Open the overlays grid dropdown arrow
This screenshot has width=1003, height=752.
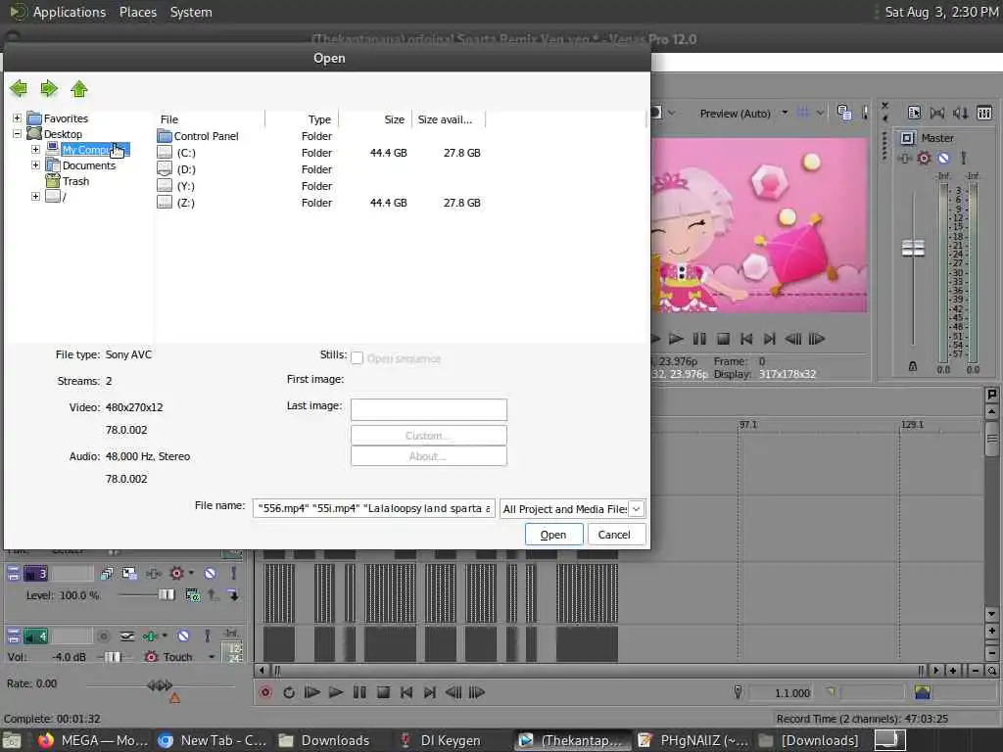point(820,114)
